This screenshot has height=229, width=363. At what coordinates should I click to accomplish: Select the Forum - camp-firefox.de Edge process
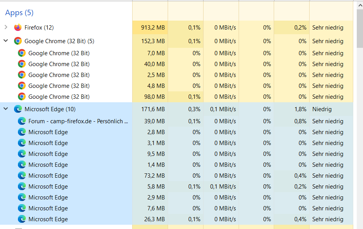pos(78,121)
